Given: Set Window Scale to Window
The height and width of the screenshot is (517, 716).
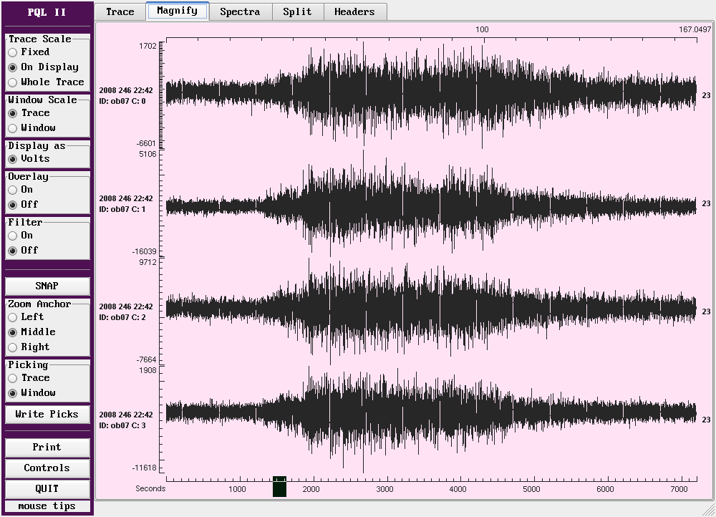Looking at the screenshot, I should (x=13, y=128).
